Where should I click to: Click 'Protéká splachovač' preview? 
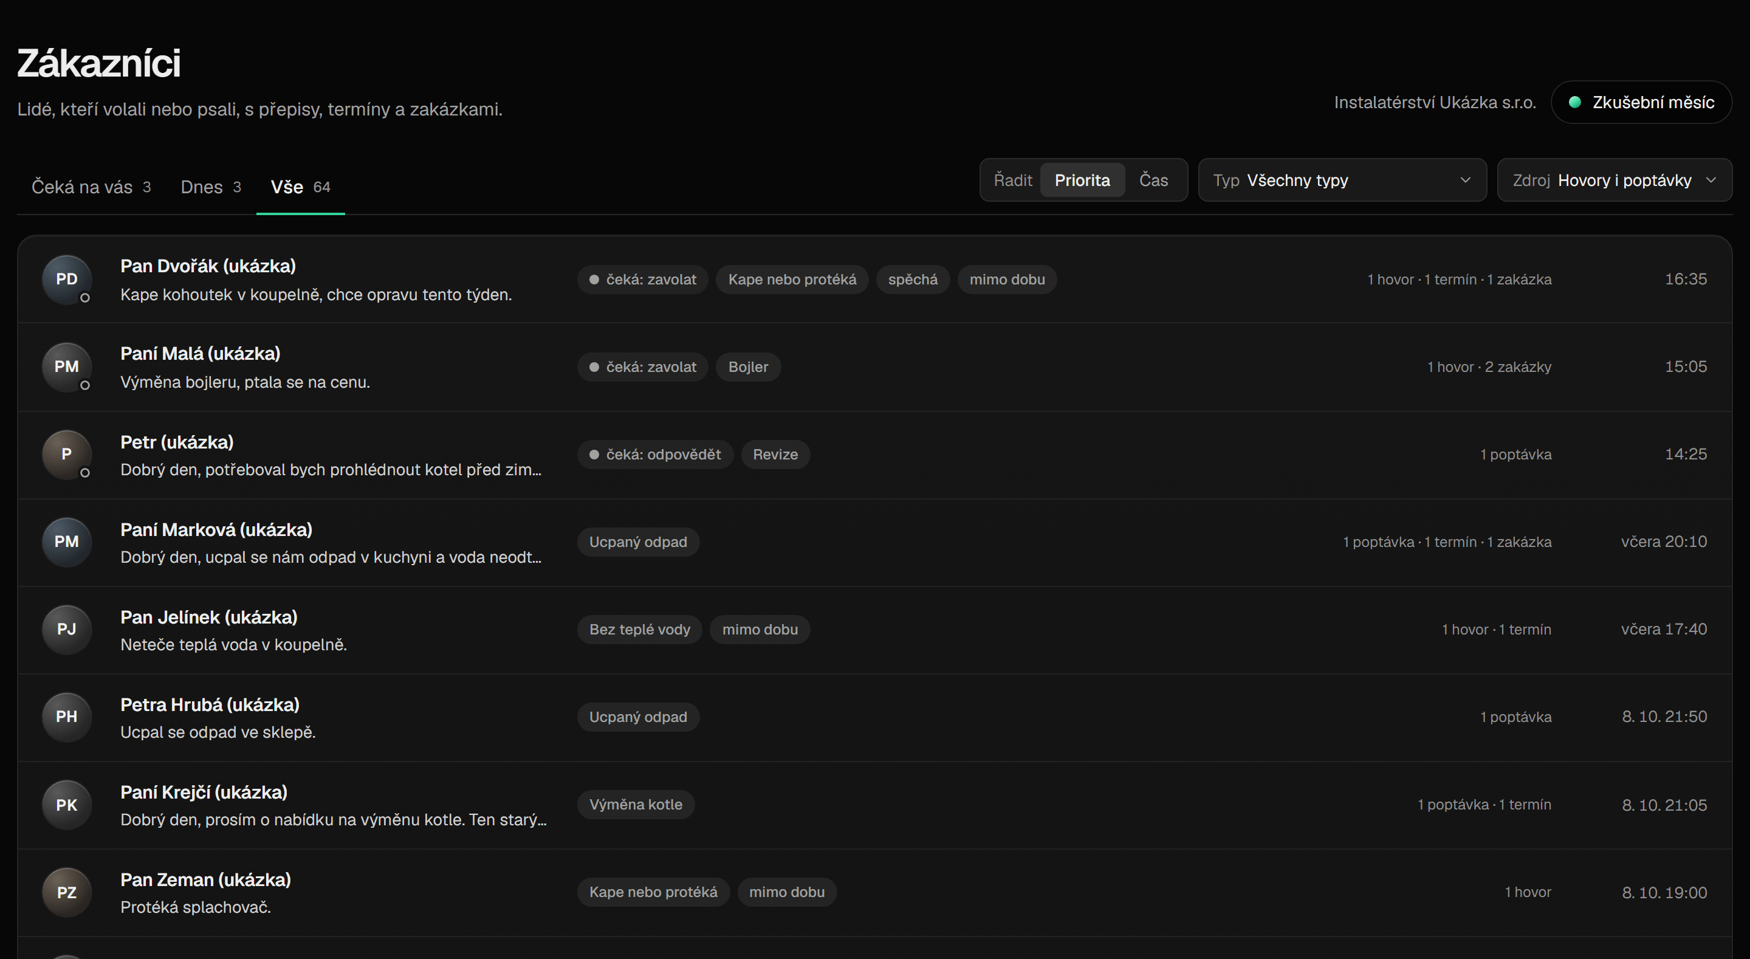coord(196,907)
